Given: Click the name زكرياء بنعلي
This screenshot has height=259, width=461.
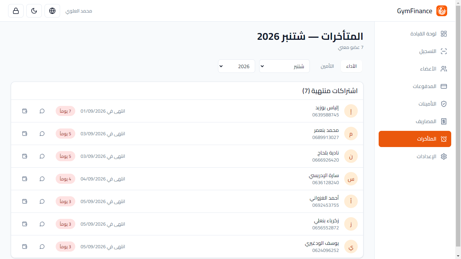Looking at the screenshot, I should click(x=326, y=221).
